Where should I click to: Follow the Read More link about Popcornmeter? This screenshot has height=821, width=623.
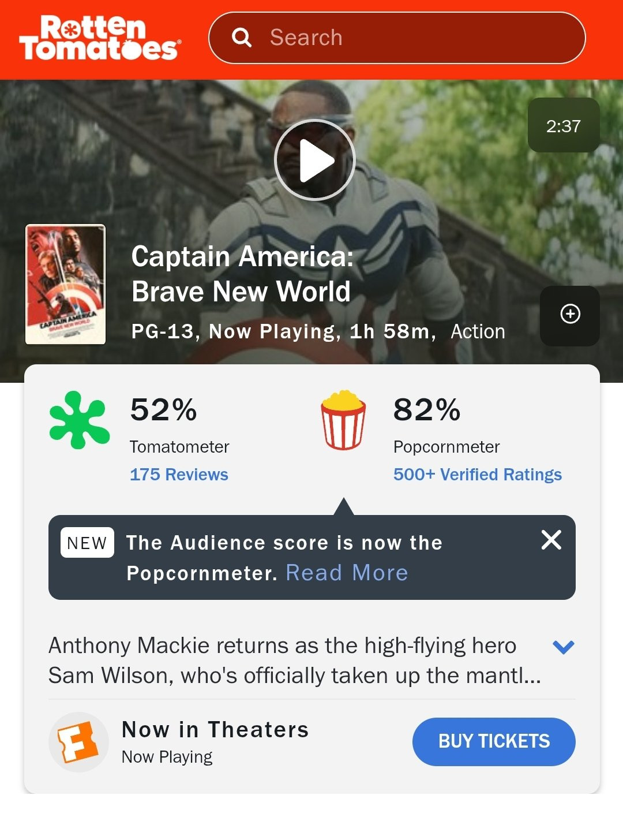tap(347, 573)
